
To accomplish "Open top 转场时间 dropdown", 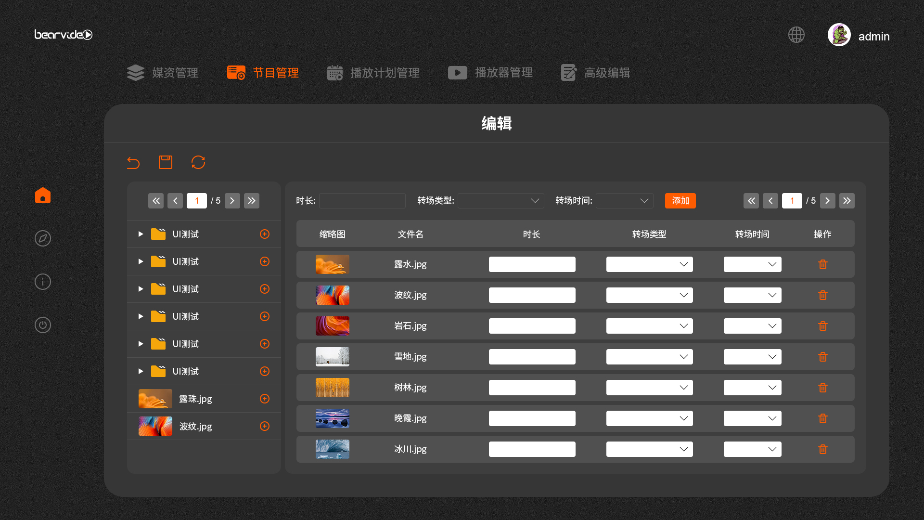I will tap(625, 201).
